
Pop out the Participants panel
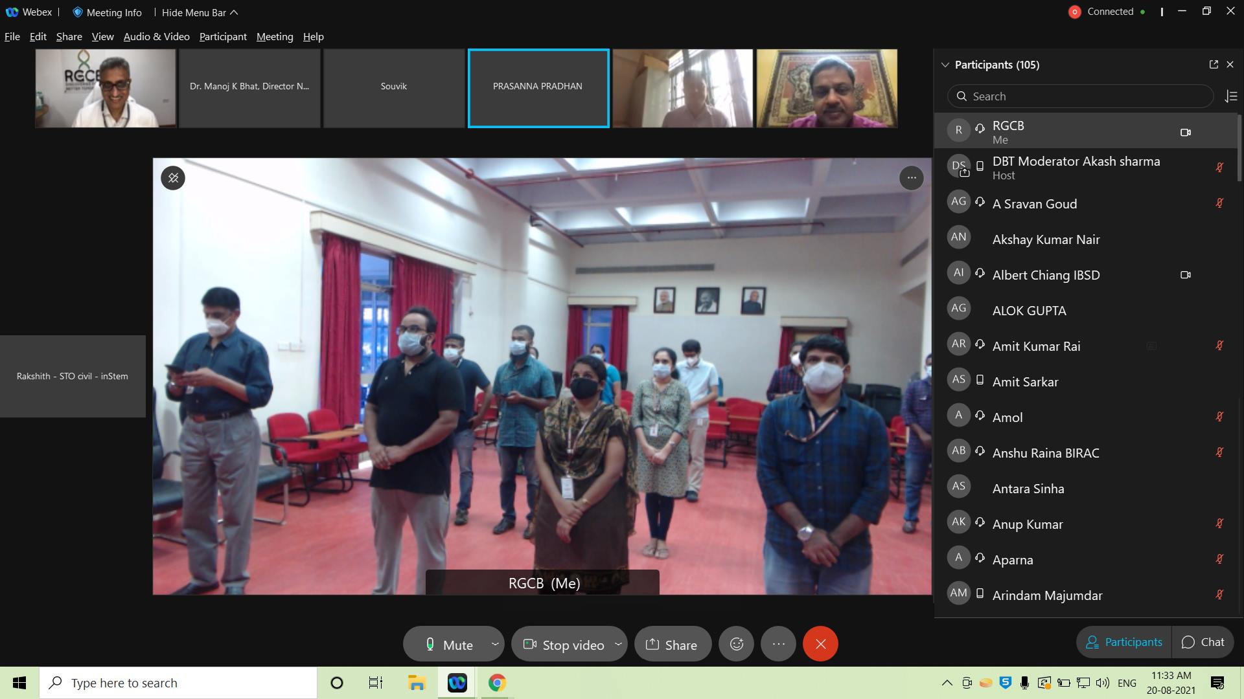point(1214,65)
